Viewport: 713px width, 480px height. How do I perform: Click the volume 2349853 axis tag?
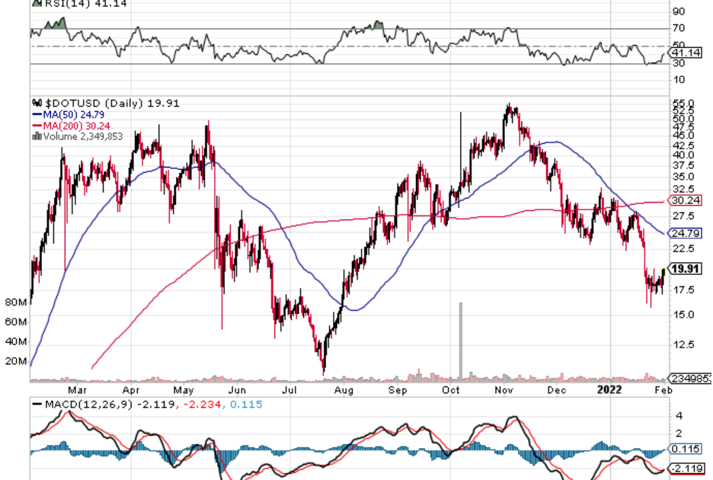pos(689,379)
